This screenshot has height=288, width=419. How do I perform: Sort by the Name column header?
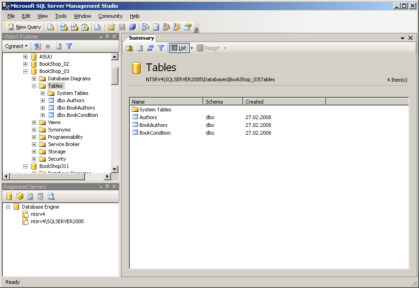coord(166,102)
